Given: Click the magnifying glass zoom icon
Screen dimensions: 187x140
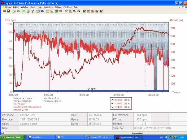Looking at the screenshot, I should (x=66, y=11).
